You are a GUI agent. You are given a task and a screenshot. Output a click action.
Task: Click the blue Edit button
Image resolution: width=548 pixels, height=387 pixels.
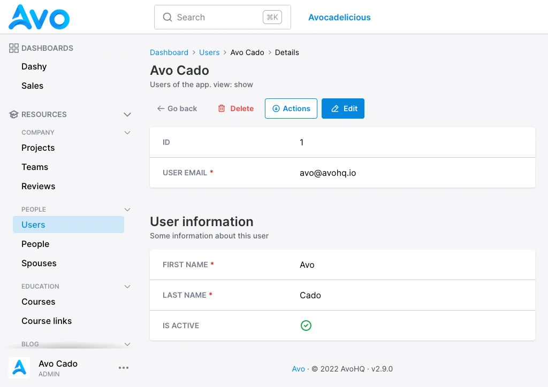point(343,109)
